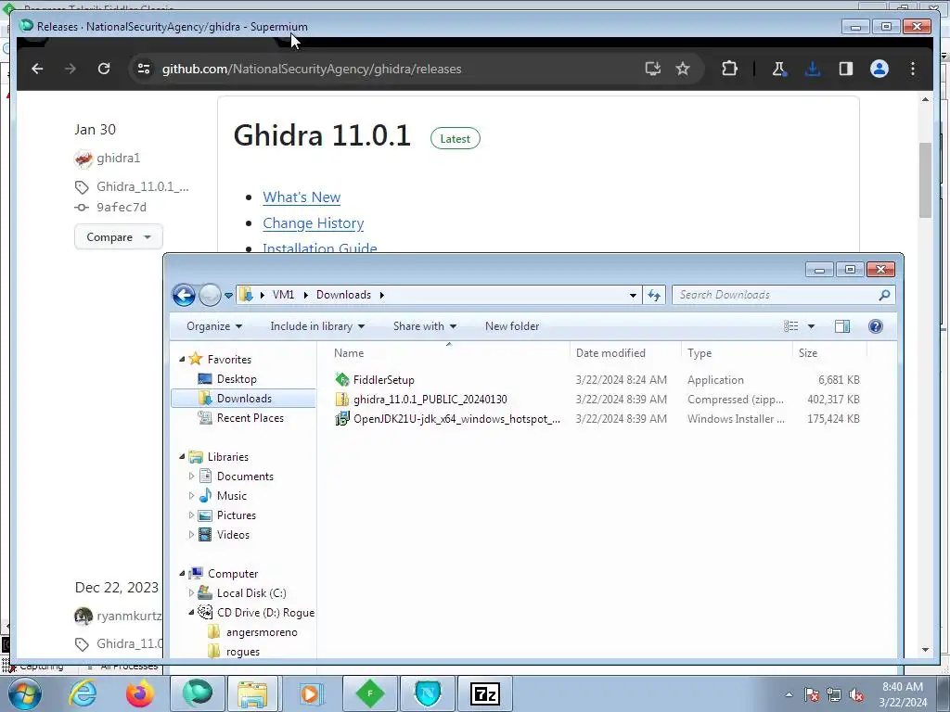The height and width of the screenshot is (712, 950).
Task: Expand the Music library
Action: pyautogui.click(x=191, y=495)
